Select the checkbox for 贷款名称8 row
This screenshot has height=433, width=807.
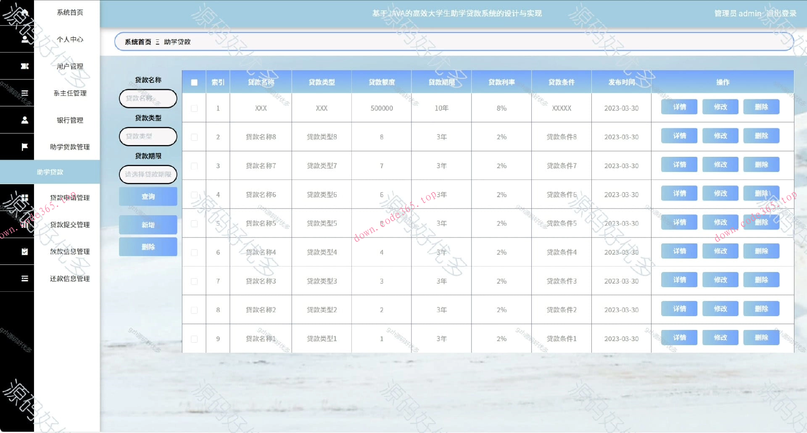tap(194, 137)
